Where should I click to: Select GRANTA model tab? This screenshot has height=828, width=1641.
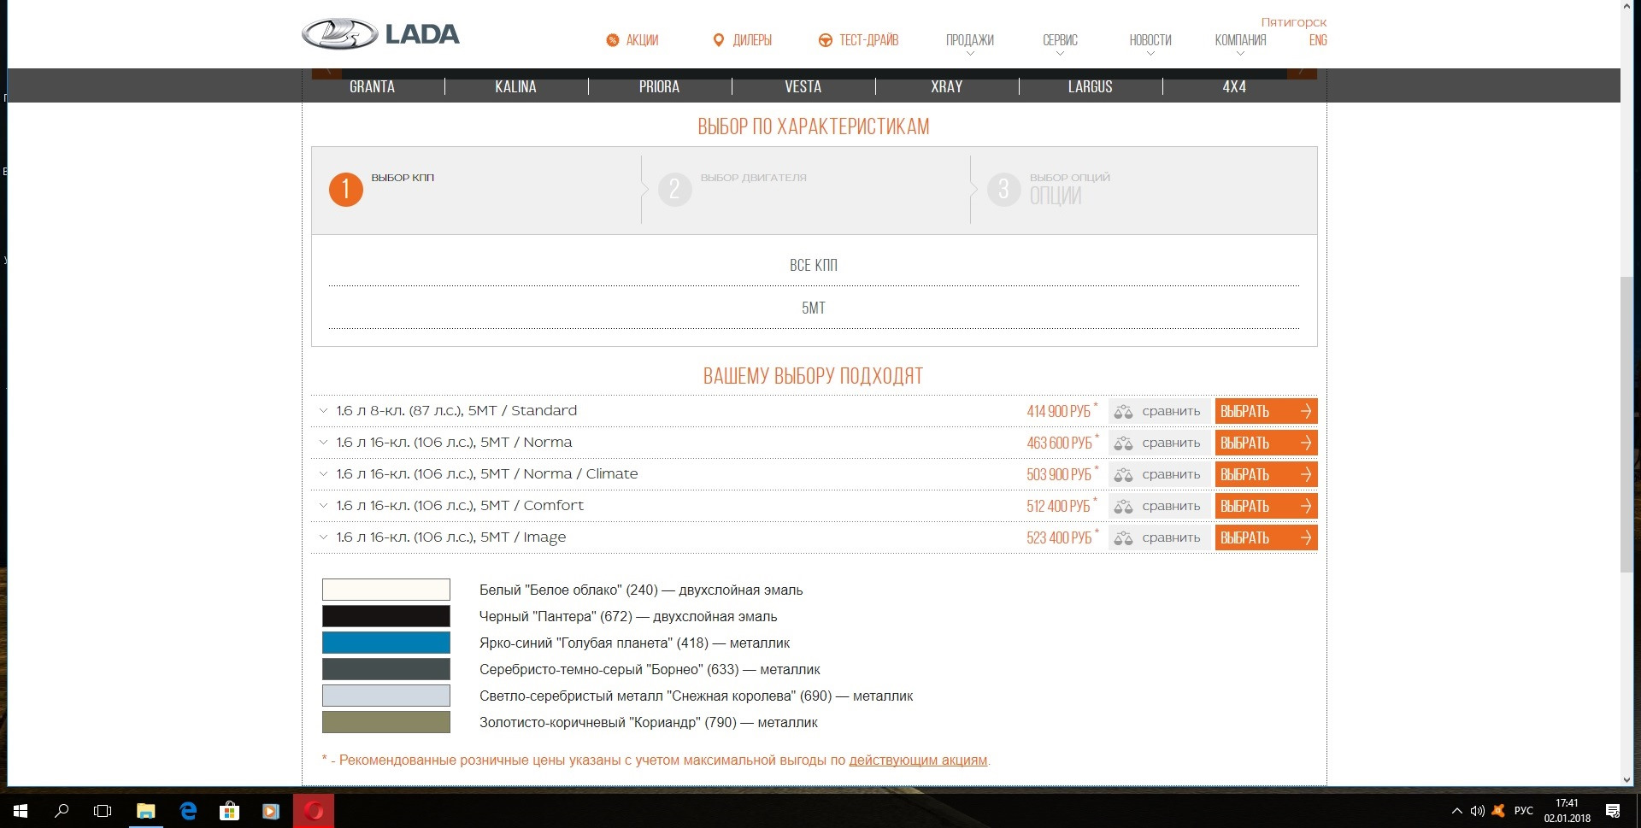tap(372, 86)
